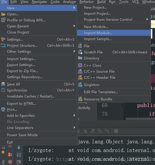Click the Resource Bundle icon

click(x=80, y=99)
